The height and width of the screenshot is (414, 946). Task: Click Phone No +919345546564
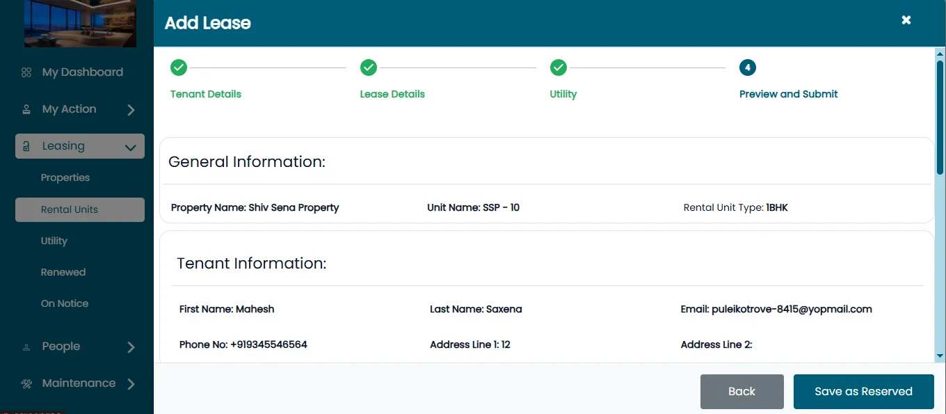coord(243,344)
